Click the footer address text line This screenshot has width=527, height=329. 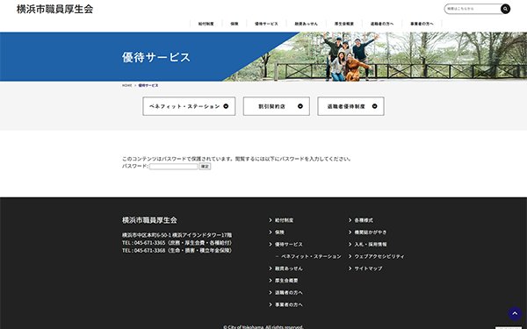[177, 235]
